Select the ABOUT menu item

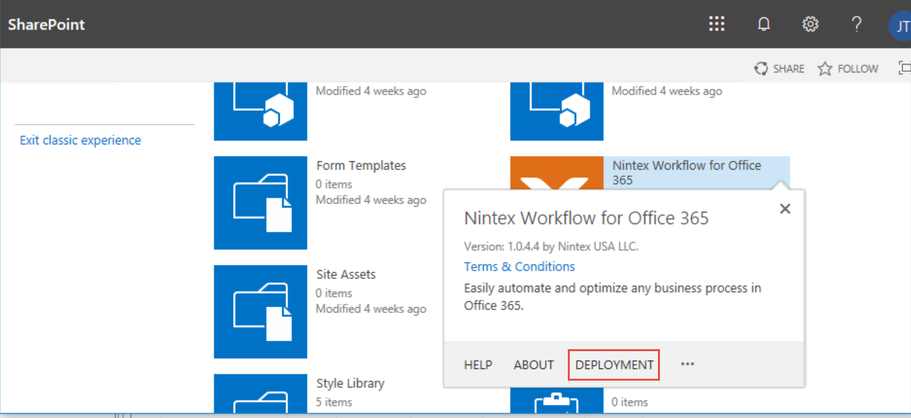click(534, 365)
